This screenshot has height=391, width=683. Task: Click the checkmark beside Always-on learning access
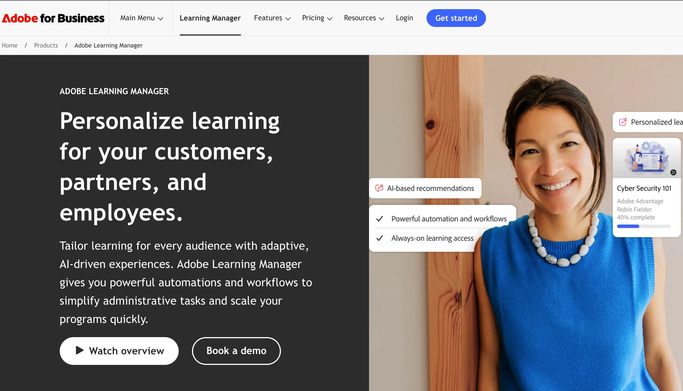tap(380, 238)
